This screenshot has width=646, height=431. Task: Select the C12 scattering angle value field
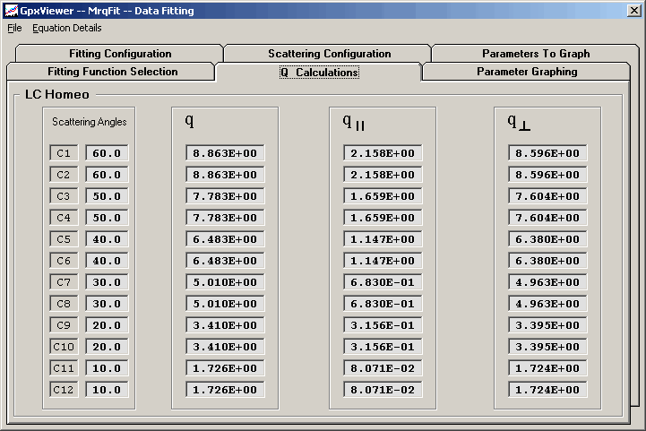click(x=107, y=390)
